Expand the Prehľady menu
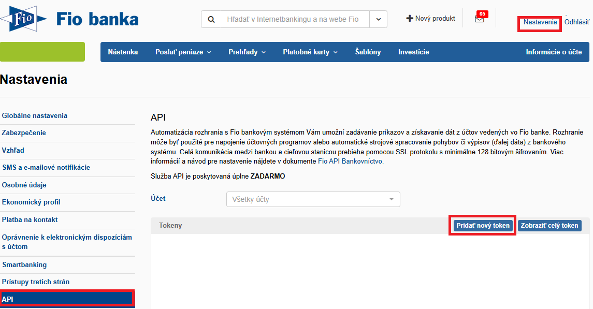The width and height of the screenshot is (593, 309). (247, 52)
